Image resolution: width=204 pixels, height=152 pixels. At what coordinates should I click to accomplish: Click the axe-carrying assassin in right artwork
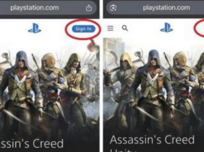click(x=120, y=78)
